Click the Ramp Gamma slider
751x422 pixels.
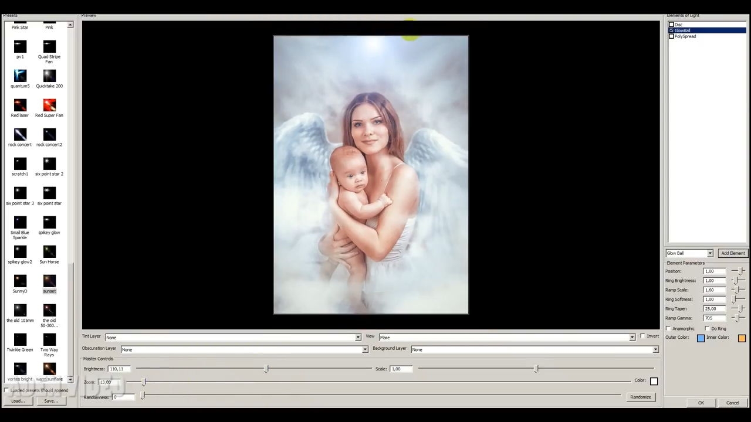pyautogui.click(x=739, y=318)
